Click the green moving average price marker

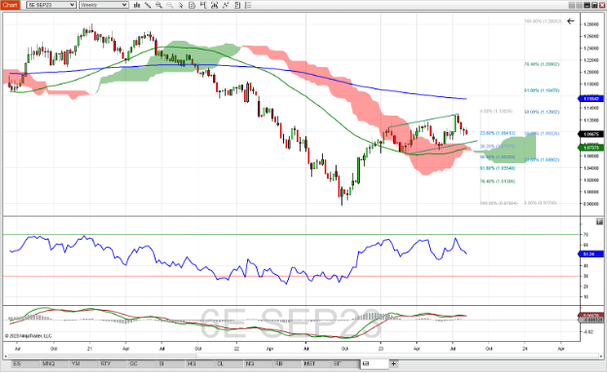coord(591,148)
